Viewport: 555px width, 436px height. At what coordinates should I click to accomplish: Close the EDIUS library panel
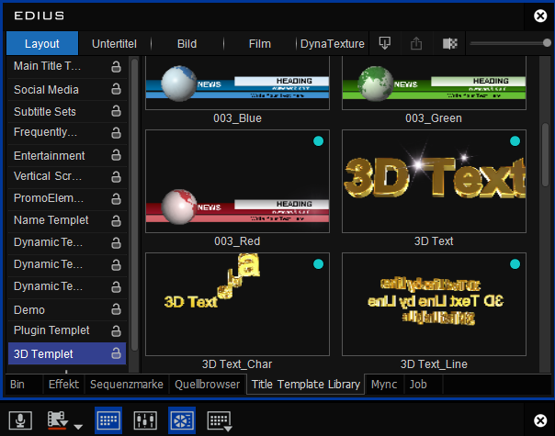(540, 16)
